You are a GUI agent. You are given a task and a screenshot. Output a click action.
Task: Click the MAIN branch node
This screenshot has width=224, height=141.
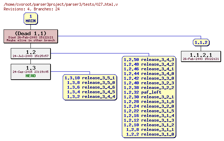click(31, 19)
